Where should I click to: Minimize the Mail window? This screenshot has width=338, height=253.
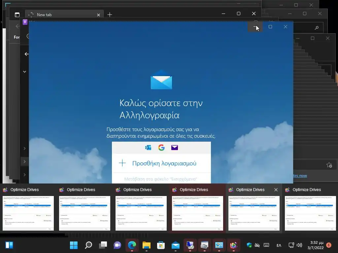255,27
